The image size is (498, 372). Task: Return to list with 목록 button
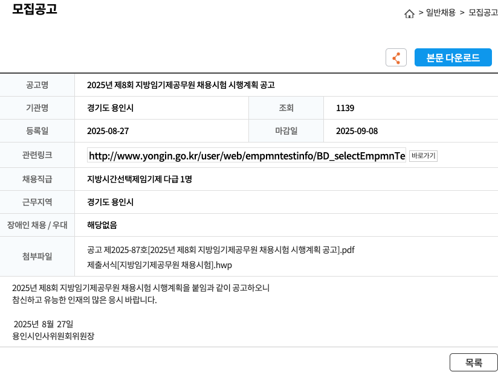click(x=474, y=362)
